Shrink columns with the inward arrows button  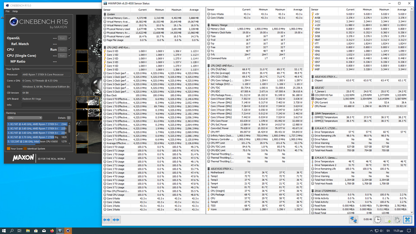pyautogui.click(x=116, y=220)
